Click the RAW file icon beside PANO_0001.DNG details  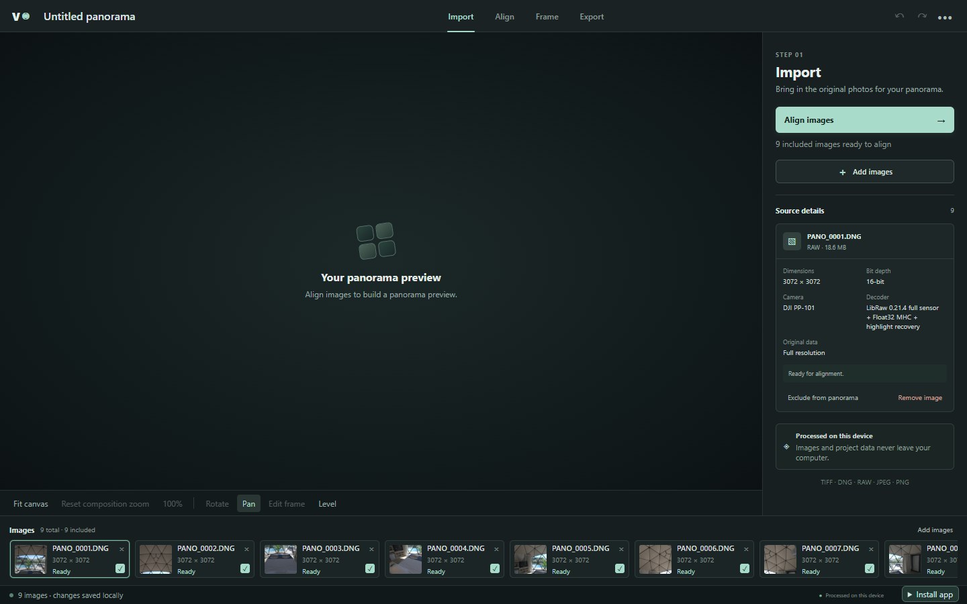792,242
